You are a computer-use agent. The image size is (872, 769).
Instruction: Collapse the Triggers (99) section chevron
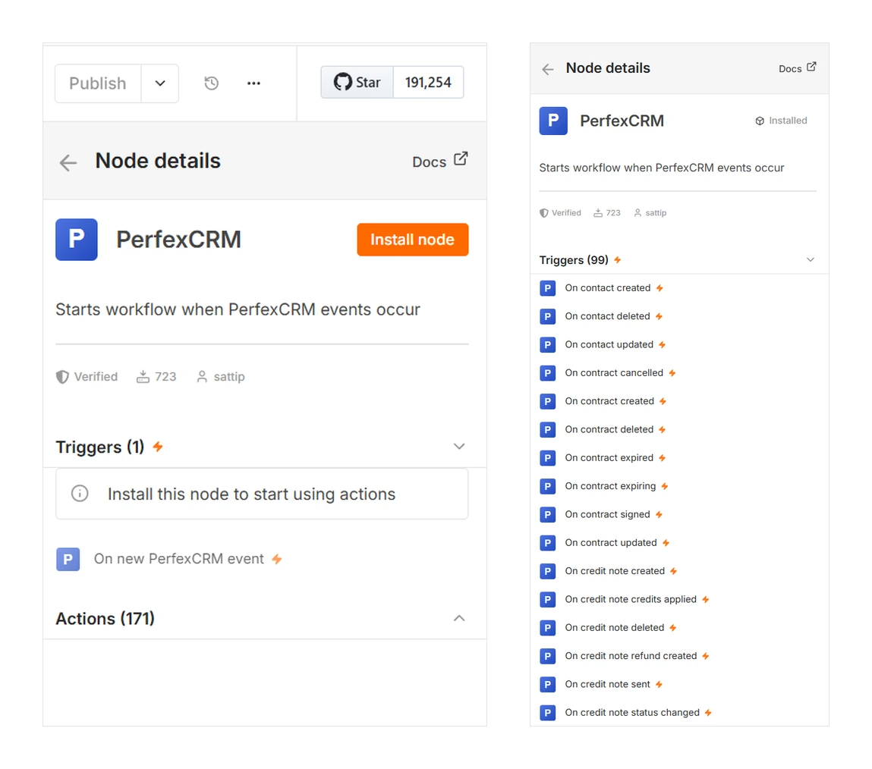pyautogui.click(x=811, y=259)
